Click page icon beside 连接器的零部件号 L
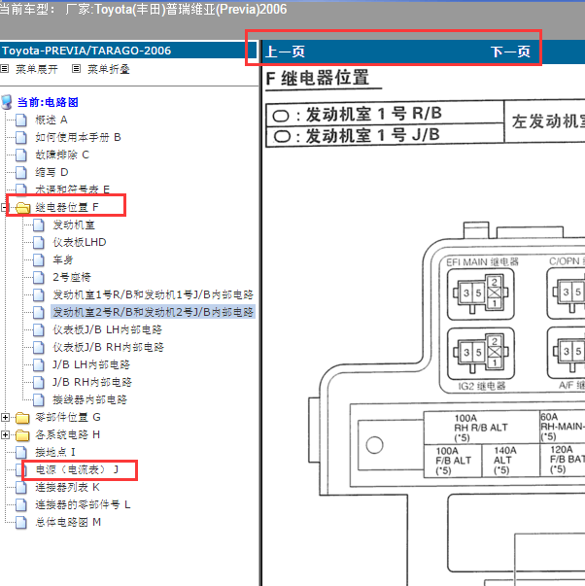The width and height of the screenshot is (585, 586). (21, 505)
